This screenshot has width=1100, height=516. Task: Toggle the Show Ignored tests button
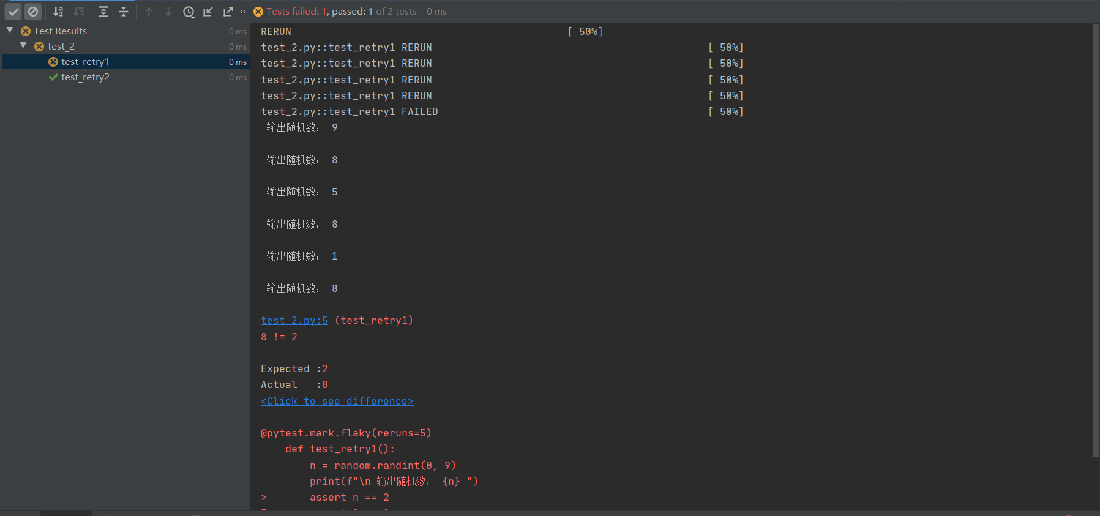pos(33,12)
